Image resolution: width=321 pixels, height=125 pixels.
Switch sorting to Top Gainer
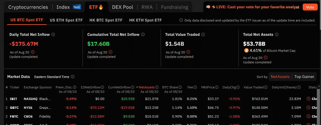click(304, 77)
